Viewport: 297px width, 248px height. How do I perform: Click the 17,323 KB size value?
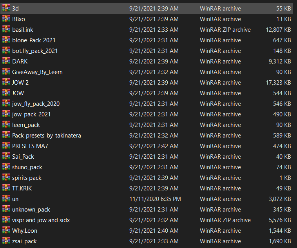279,83
